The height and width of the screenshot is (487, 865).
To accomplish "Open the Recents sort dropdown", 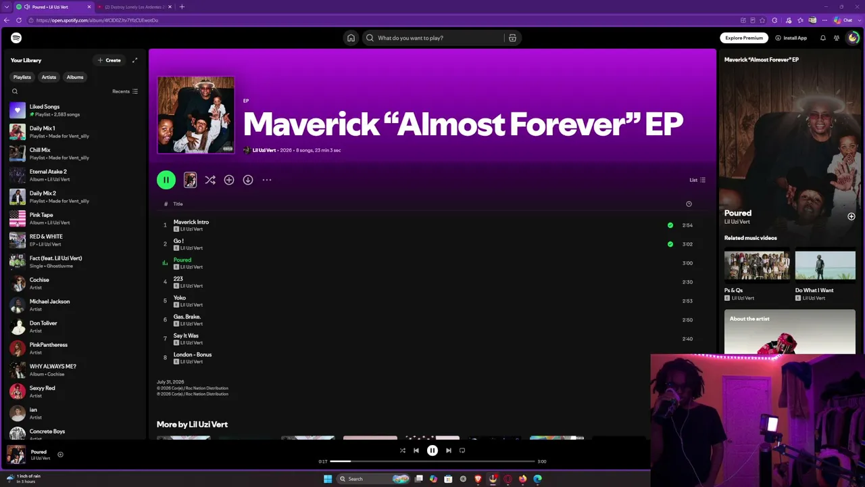I will point(125,91).
